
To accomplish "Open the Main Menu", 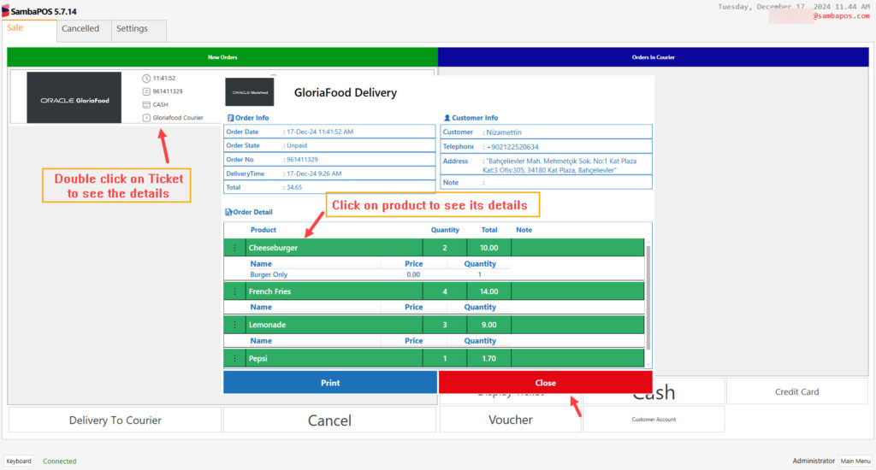I will tap(855, 461).
